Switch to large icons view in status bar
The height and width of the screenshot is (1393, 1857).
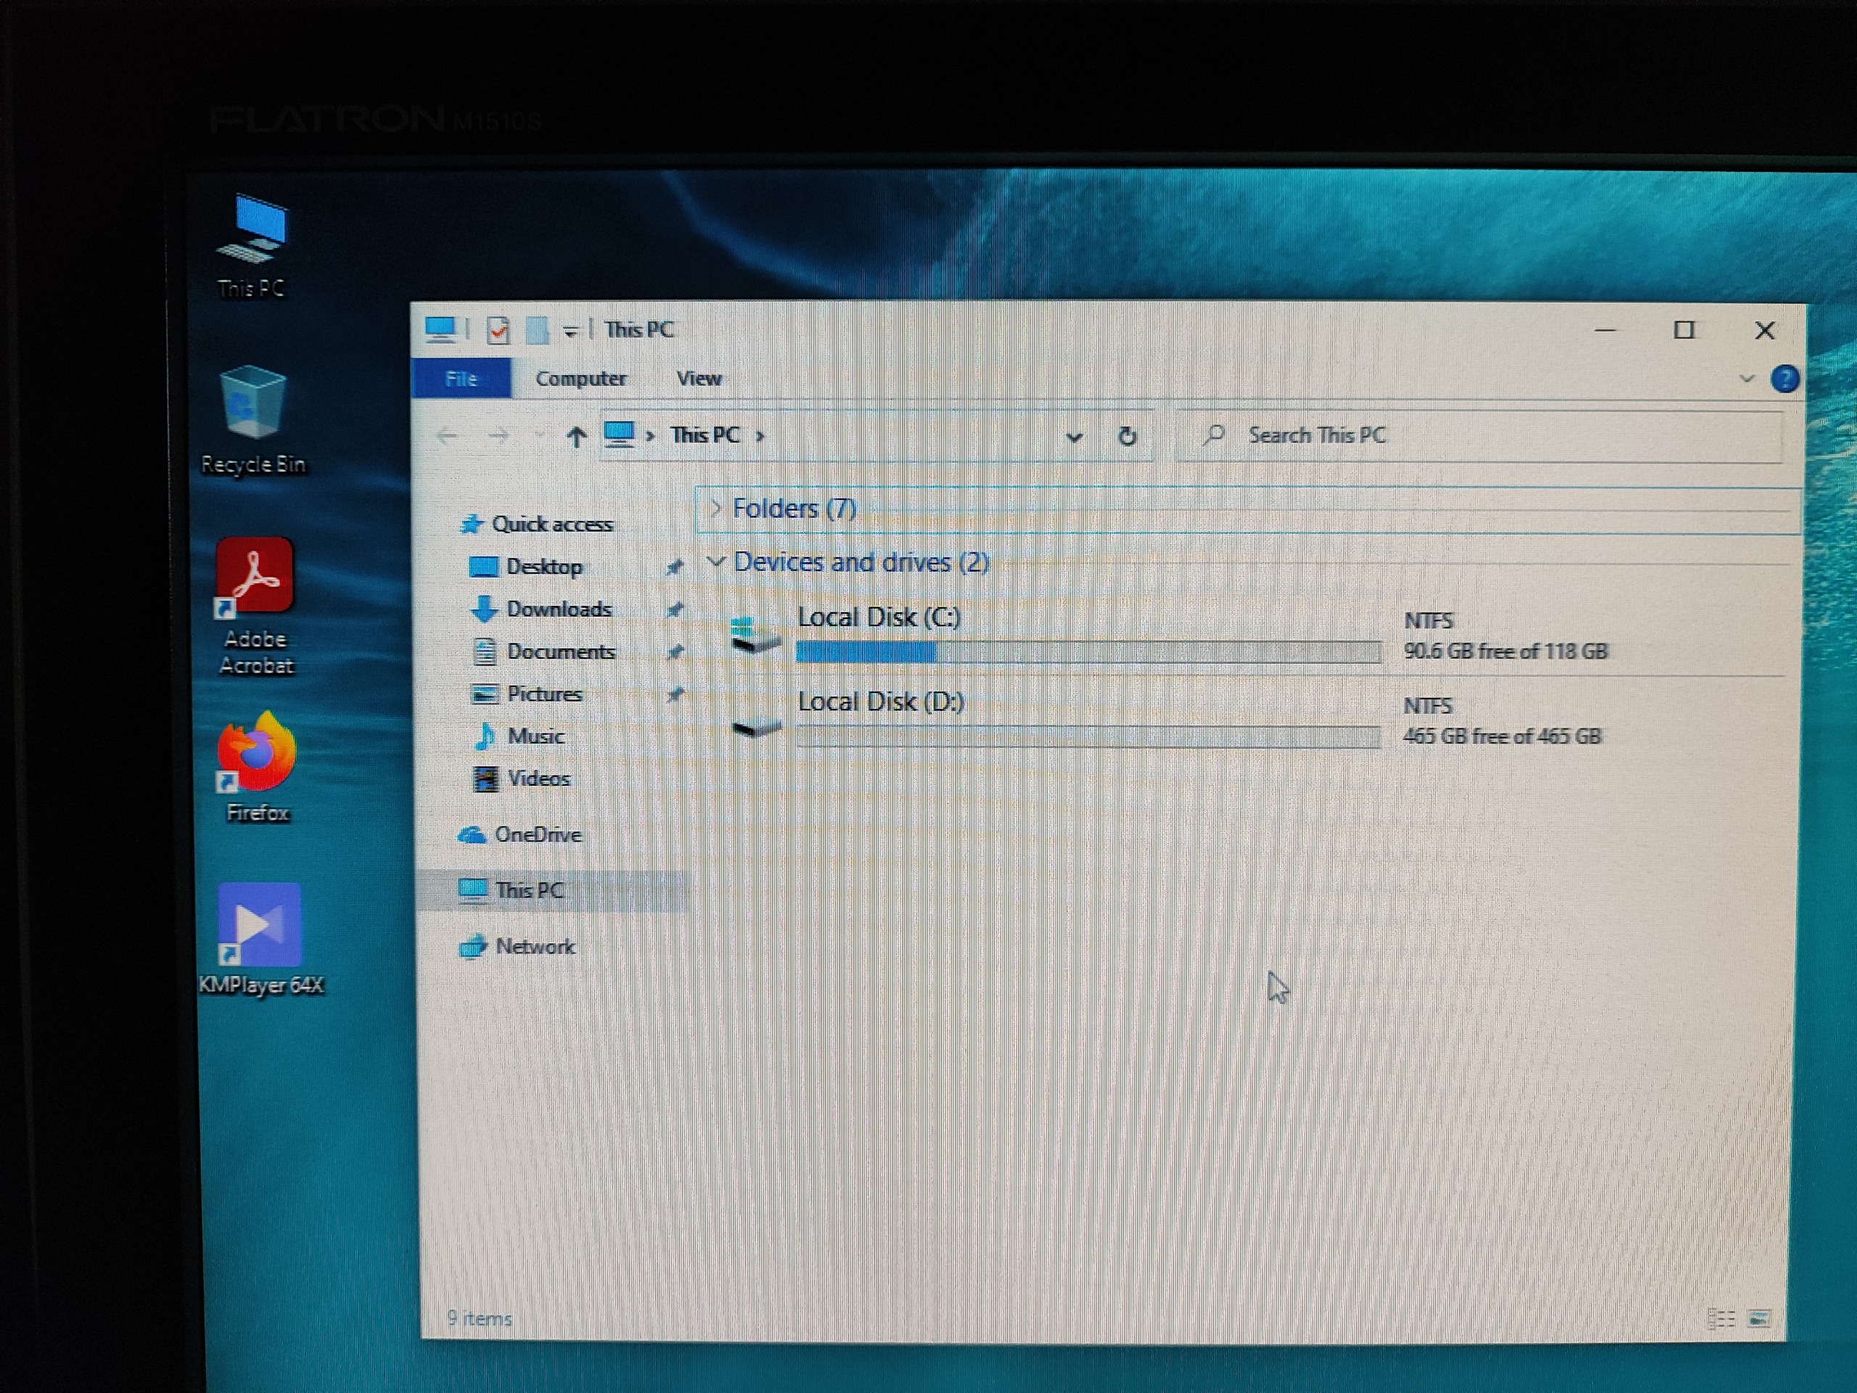[1759, 1319]
